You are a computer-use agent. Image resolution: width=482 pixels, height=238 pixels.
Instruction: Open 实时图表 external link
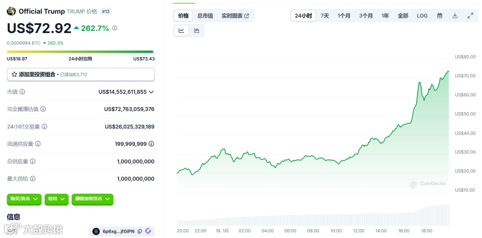pyautogui.click(x=235, y=16)
